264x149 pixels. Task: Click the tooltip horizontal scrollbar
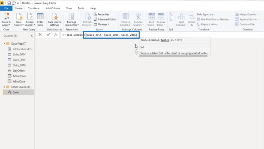[173, 56]
